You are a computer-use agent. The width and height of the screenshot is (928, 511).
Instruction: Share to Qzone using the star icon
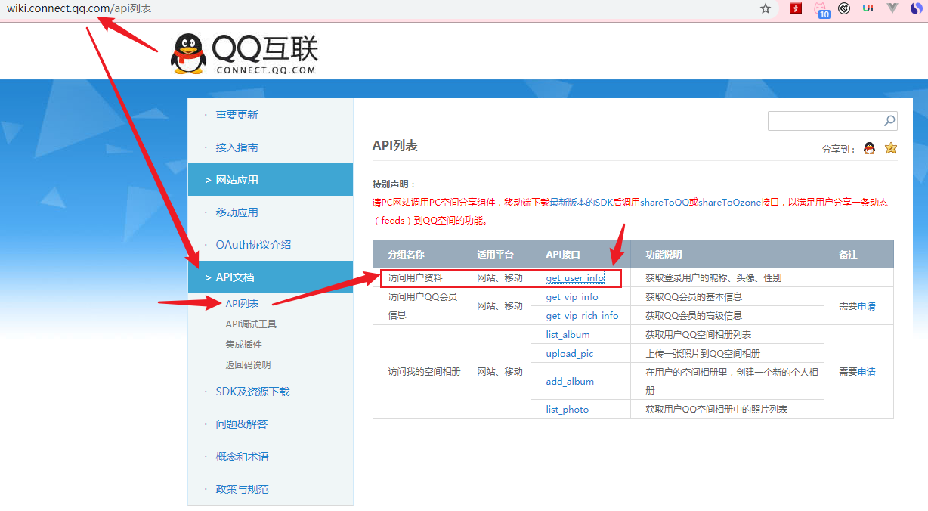point(890,150)
